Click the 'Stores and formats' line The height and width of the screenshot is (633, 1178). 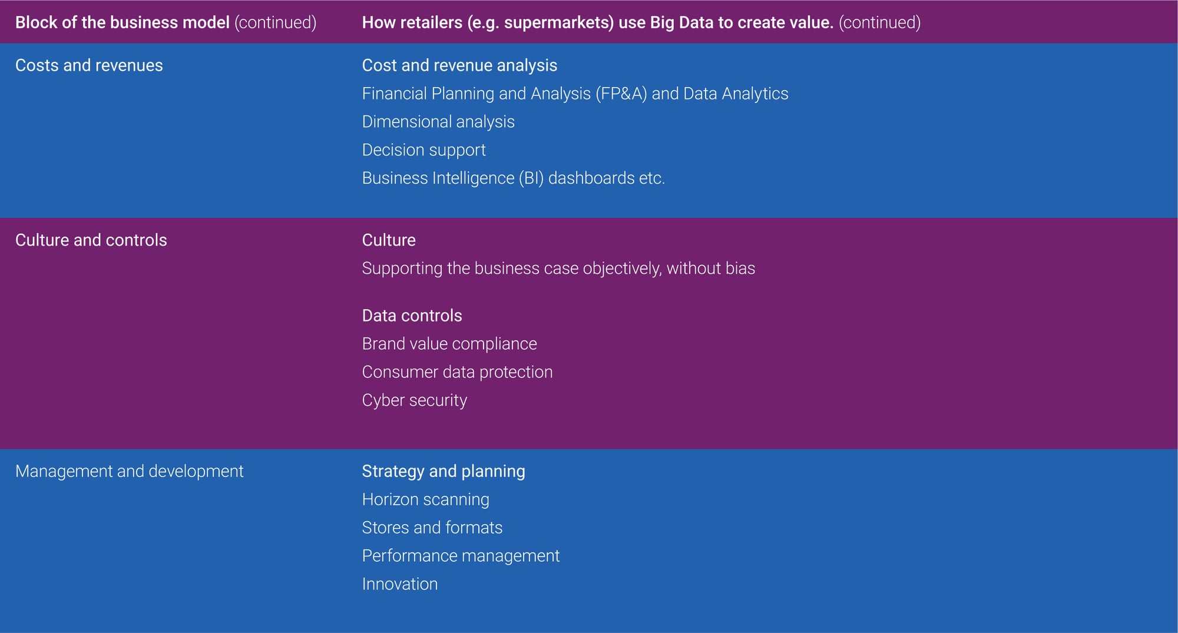coord(432,528)
